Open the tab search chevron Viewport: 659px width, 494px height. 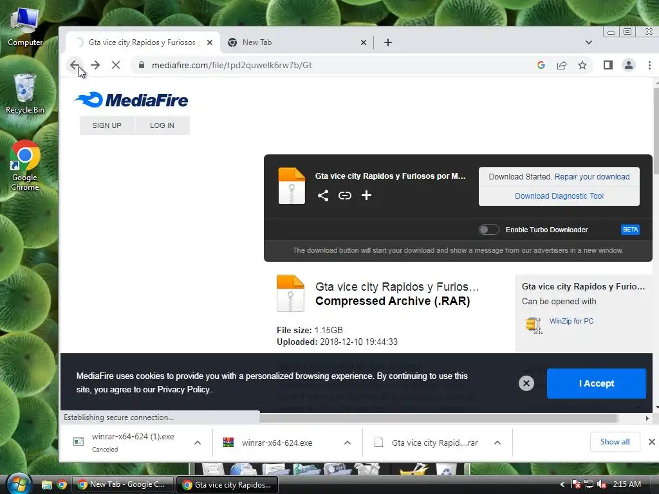[588, 42]
